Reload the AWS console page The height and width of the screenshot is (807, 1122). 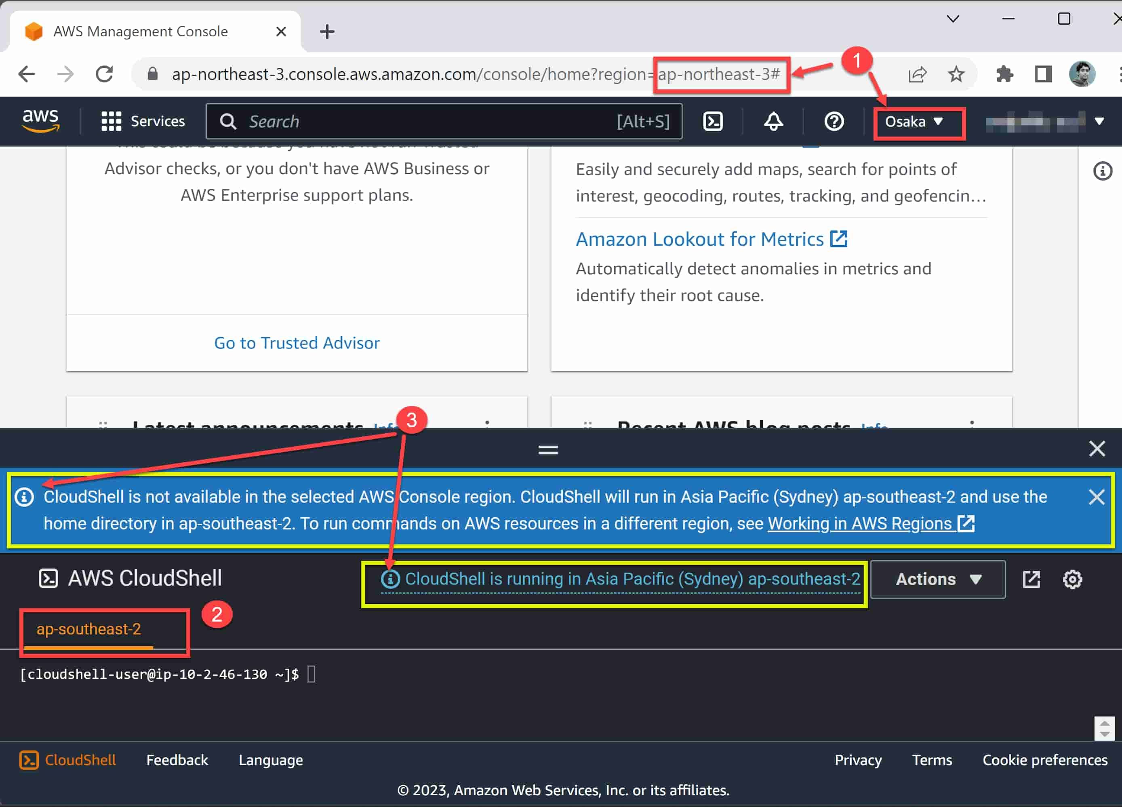coord(104,74)
